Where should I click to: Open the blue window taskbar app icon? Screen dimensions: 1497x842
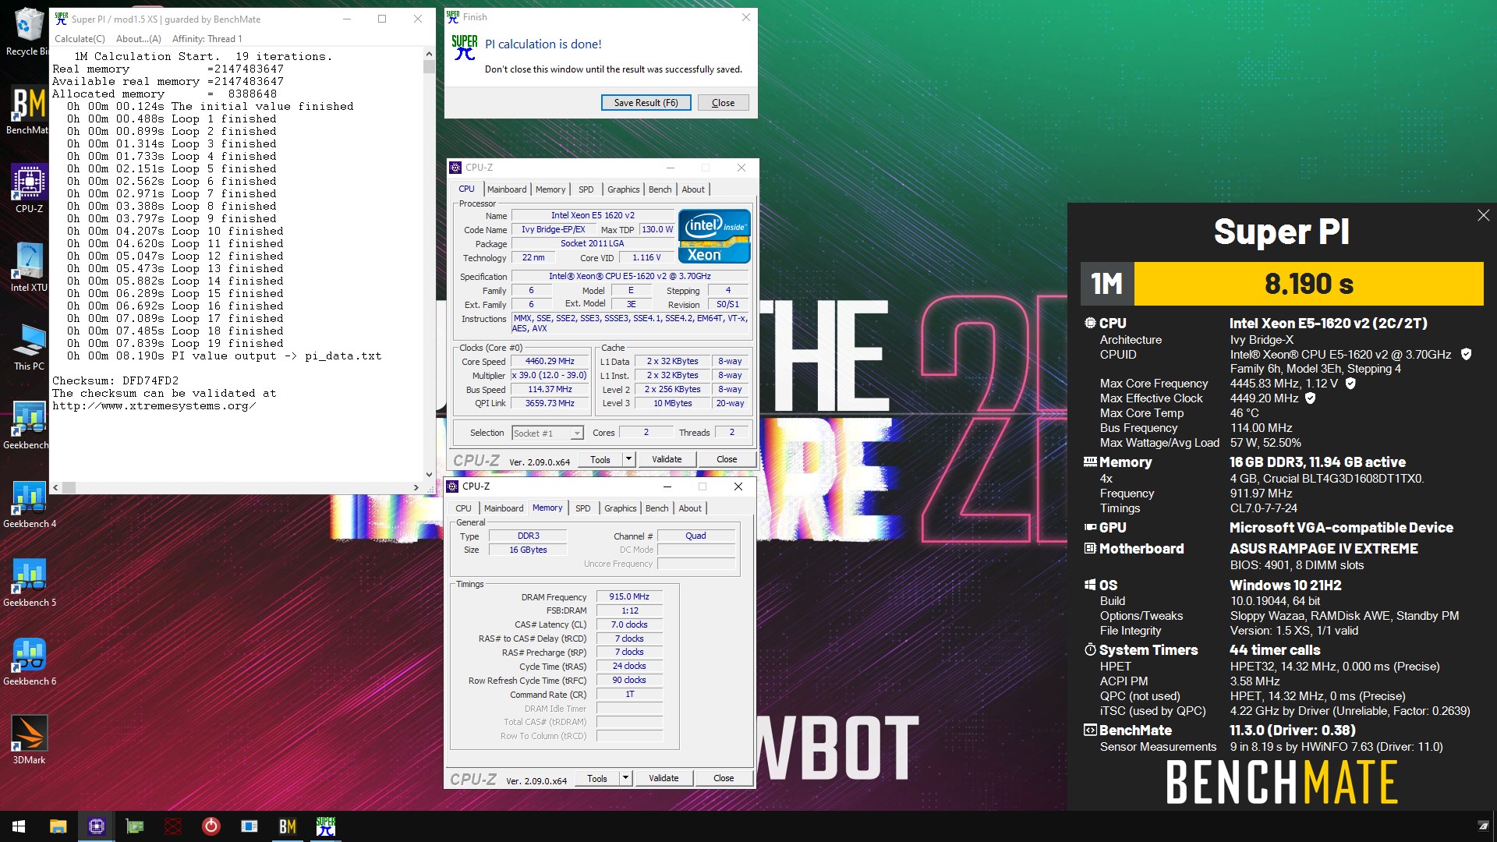tap(249, 826)
